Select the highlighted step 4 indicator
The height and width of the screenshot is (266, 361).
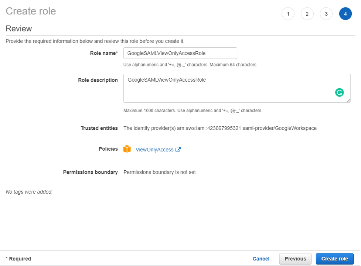[x=345, y=13]
